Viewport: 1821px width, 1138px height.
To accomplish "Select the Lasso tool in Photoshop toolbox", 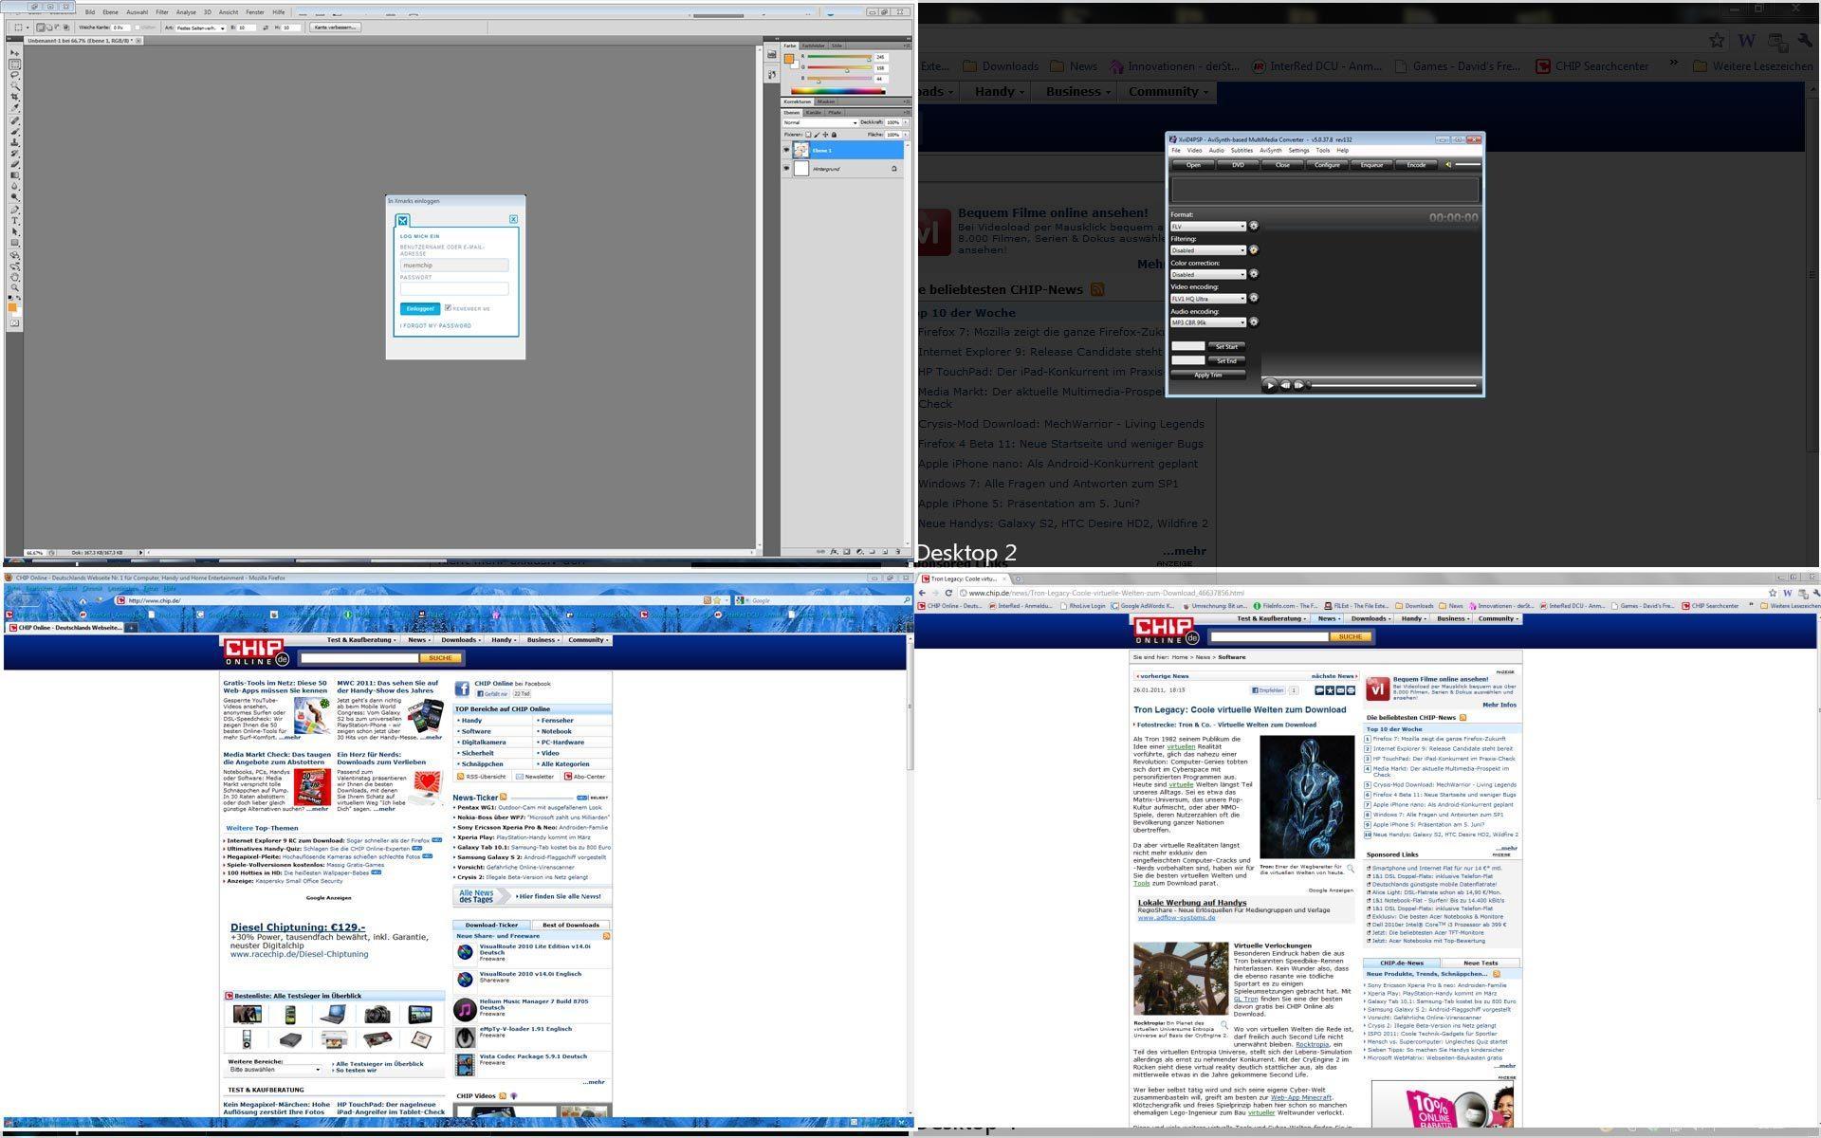I will (12, 75).
